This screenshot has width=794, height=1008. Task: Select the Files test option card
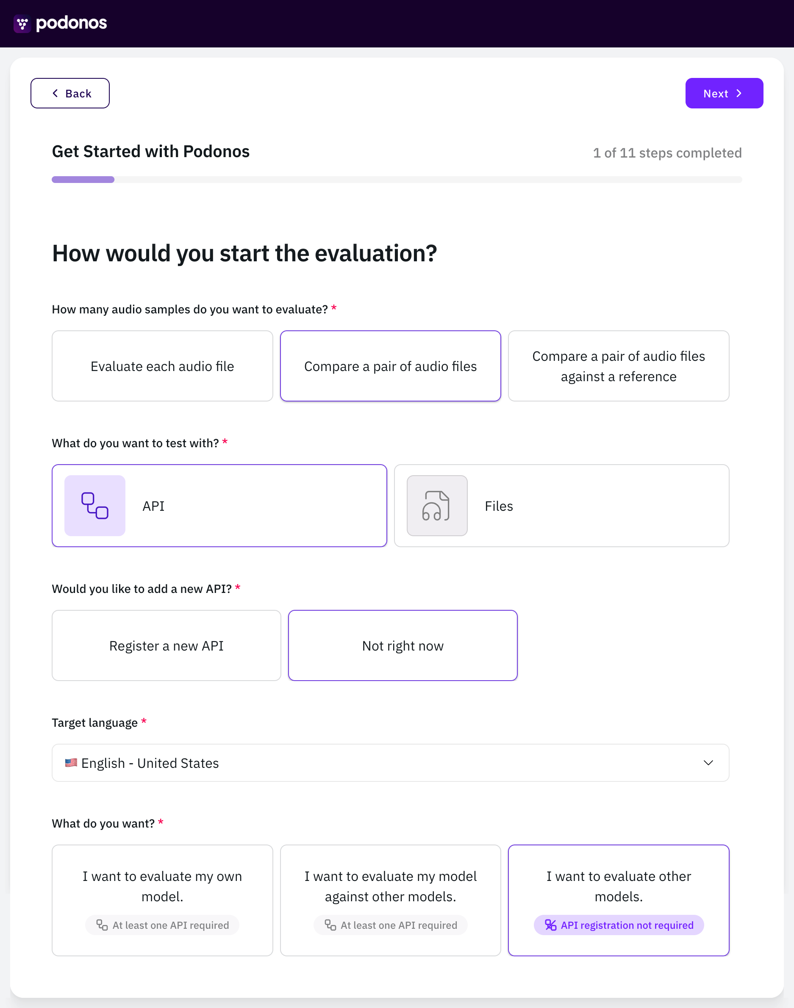click(x=561, y=506)
